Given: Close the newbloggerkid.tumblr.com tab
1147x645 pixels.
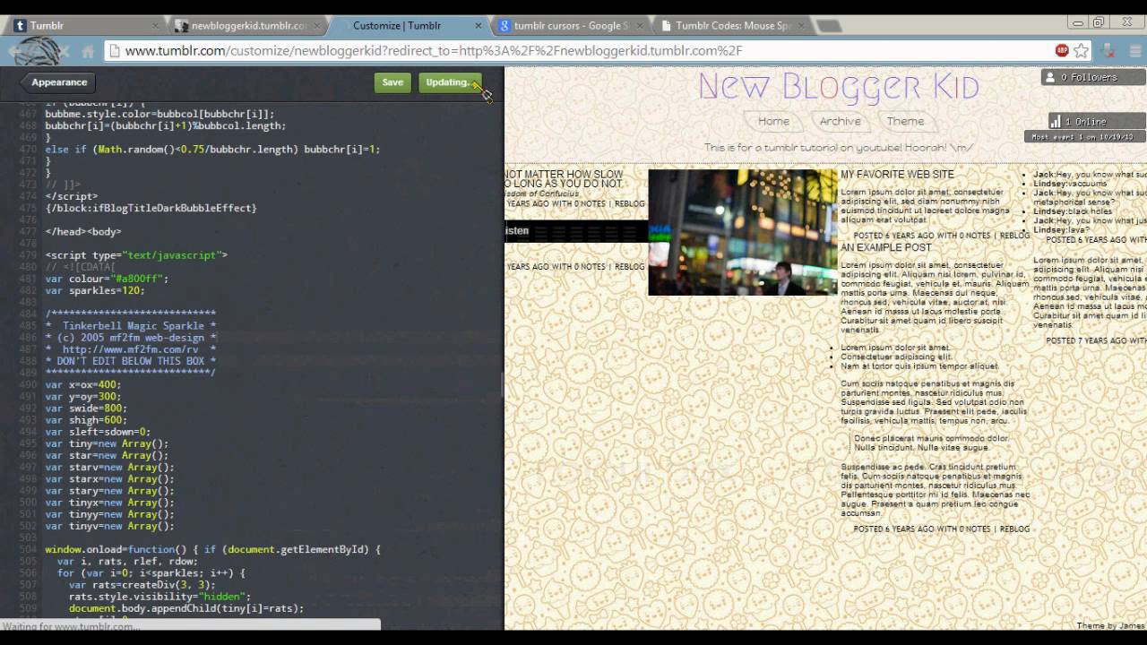Looking at the screenshot, I should pyautogui.click(x=316, y=26).
